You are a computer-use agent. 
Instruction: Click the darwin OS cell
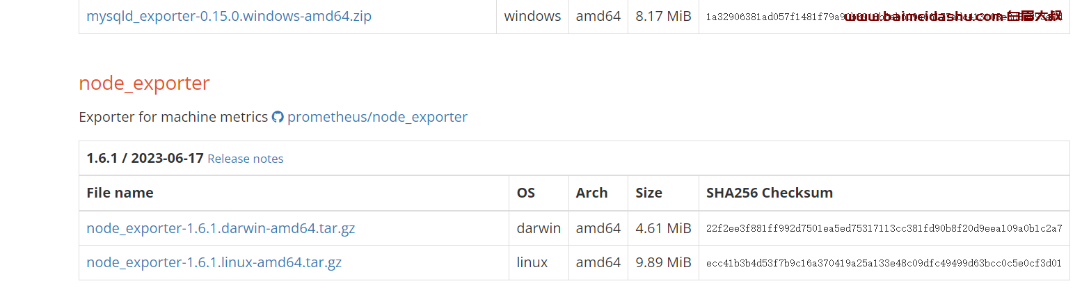pos(539,228)
